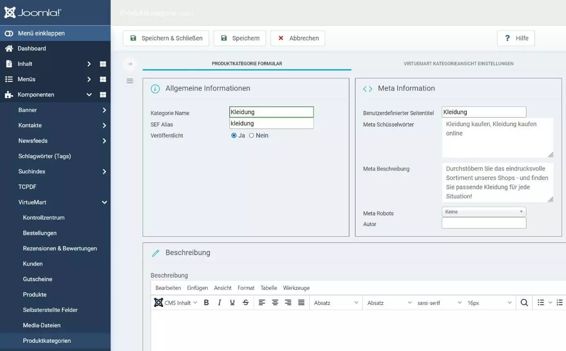Viewport: 566px width, 351px height.
Task: Open Selbsterstellte Felder entry
Action: point(50,310)
